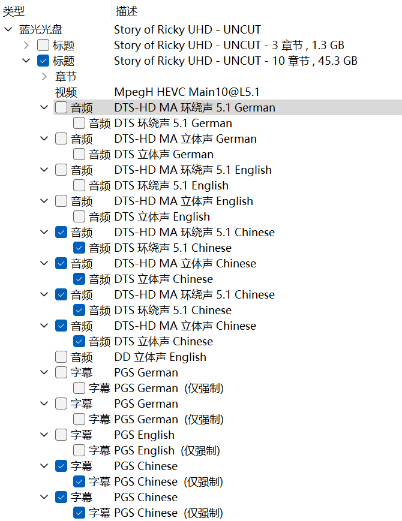The image size is (402, 521).
Task: Select 'DTS 立体声 German' core text
Action: click(164, 154)
